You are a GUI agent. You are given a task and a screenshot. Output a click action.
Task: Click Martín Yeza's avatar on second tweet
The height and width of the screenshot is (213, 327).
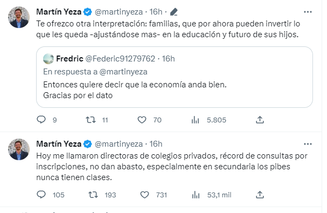click(x=19, y=149)
